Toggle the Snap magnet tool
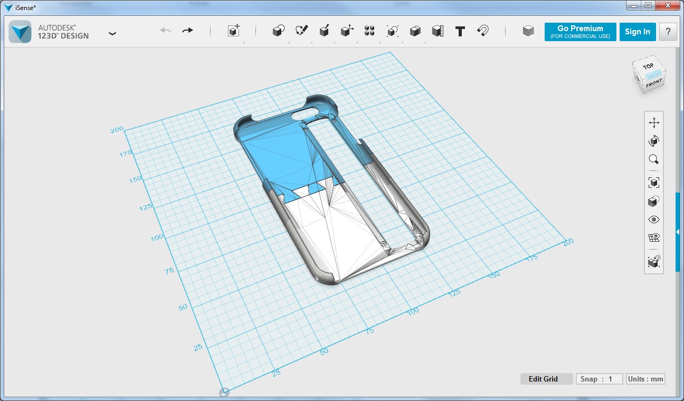 (x=482, y=31)
